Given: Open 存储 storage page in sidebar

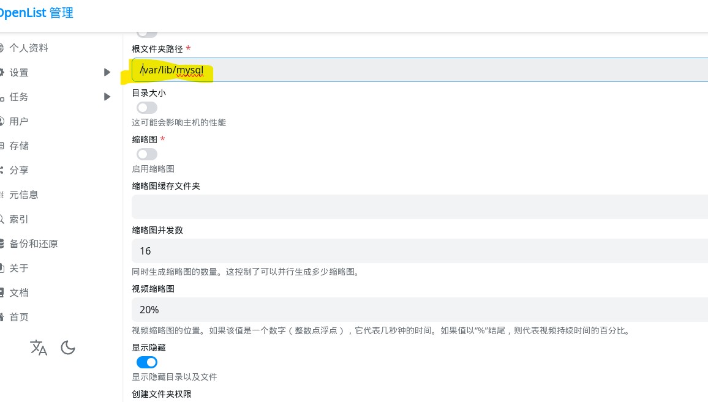Looking at the screenshot, I should [x=19, y=146].
